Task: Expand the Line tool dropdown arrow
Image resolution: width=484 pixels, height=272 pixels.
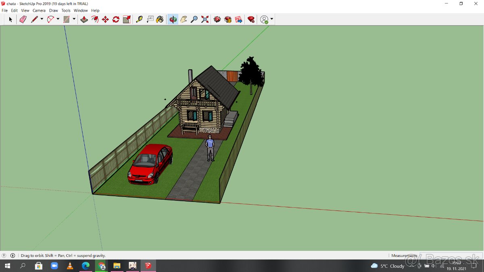Action: click(x=42, y=19)
